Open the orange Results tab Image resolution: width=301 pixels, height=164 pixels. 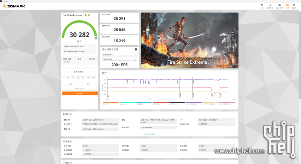click(288, 6)
